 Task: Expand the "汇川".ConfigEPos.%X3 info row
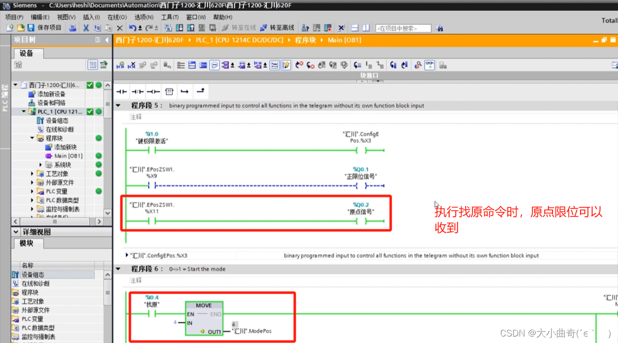127,255
